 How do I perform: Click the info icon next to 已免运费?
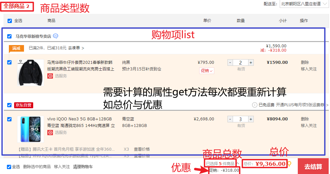254,105
